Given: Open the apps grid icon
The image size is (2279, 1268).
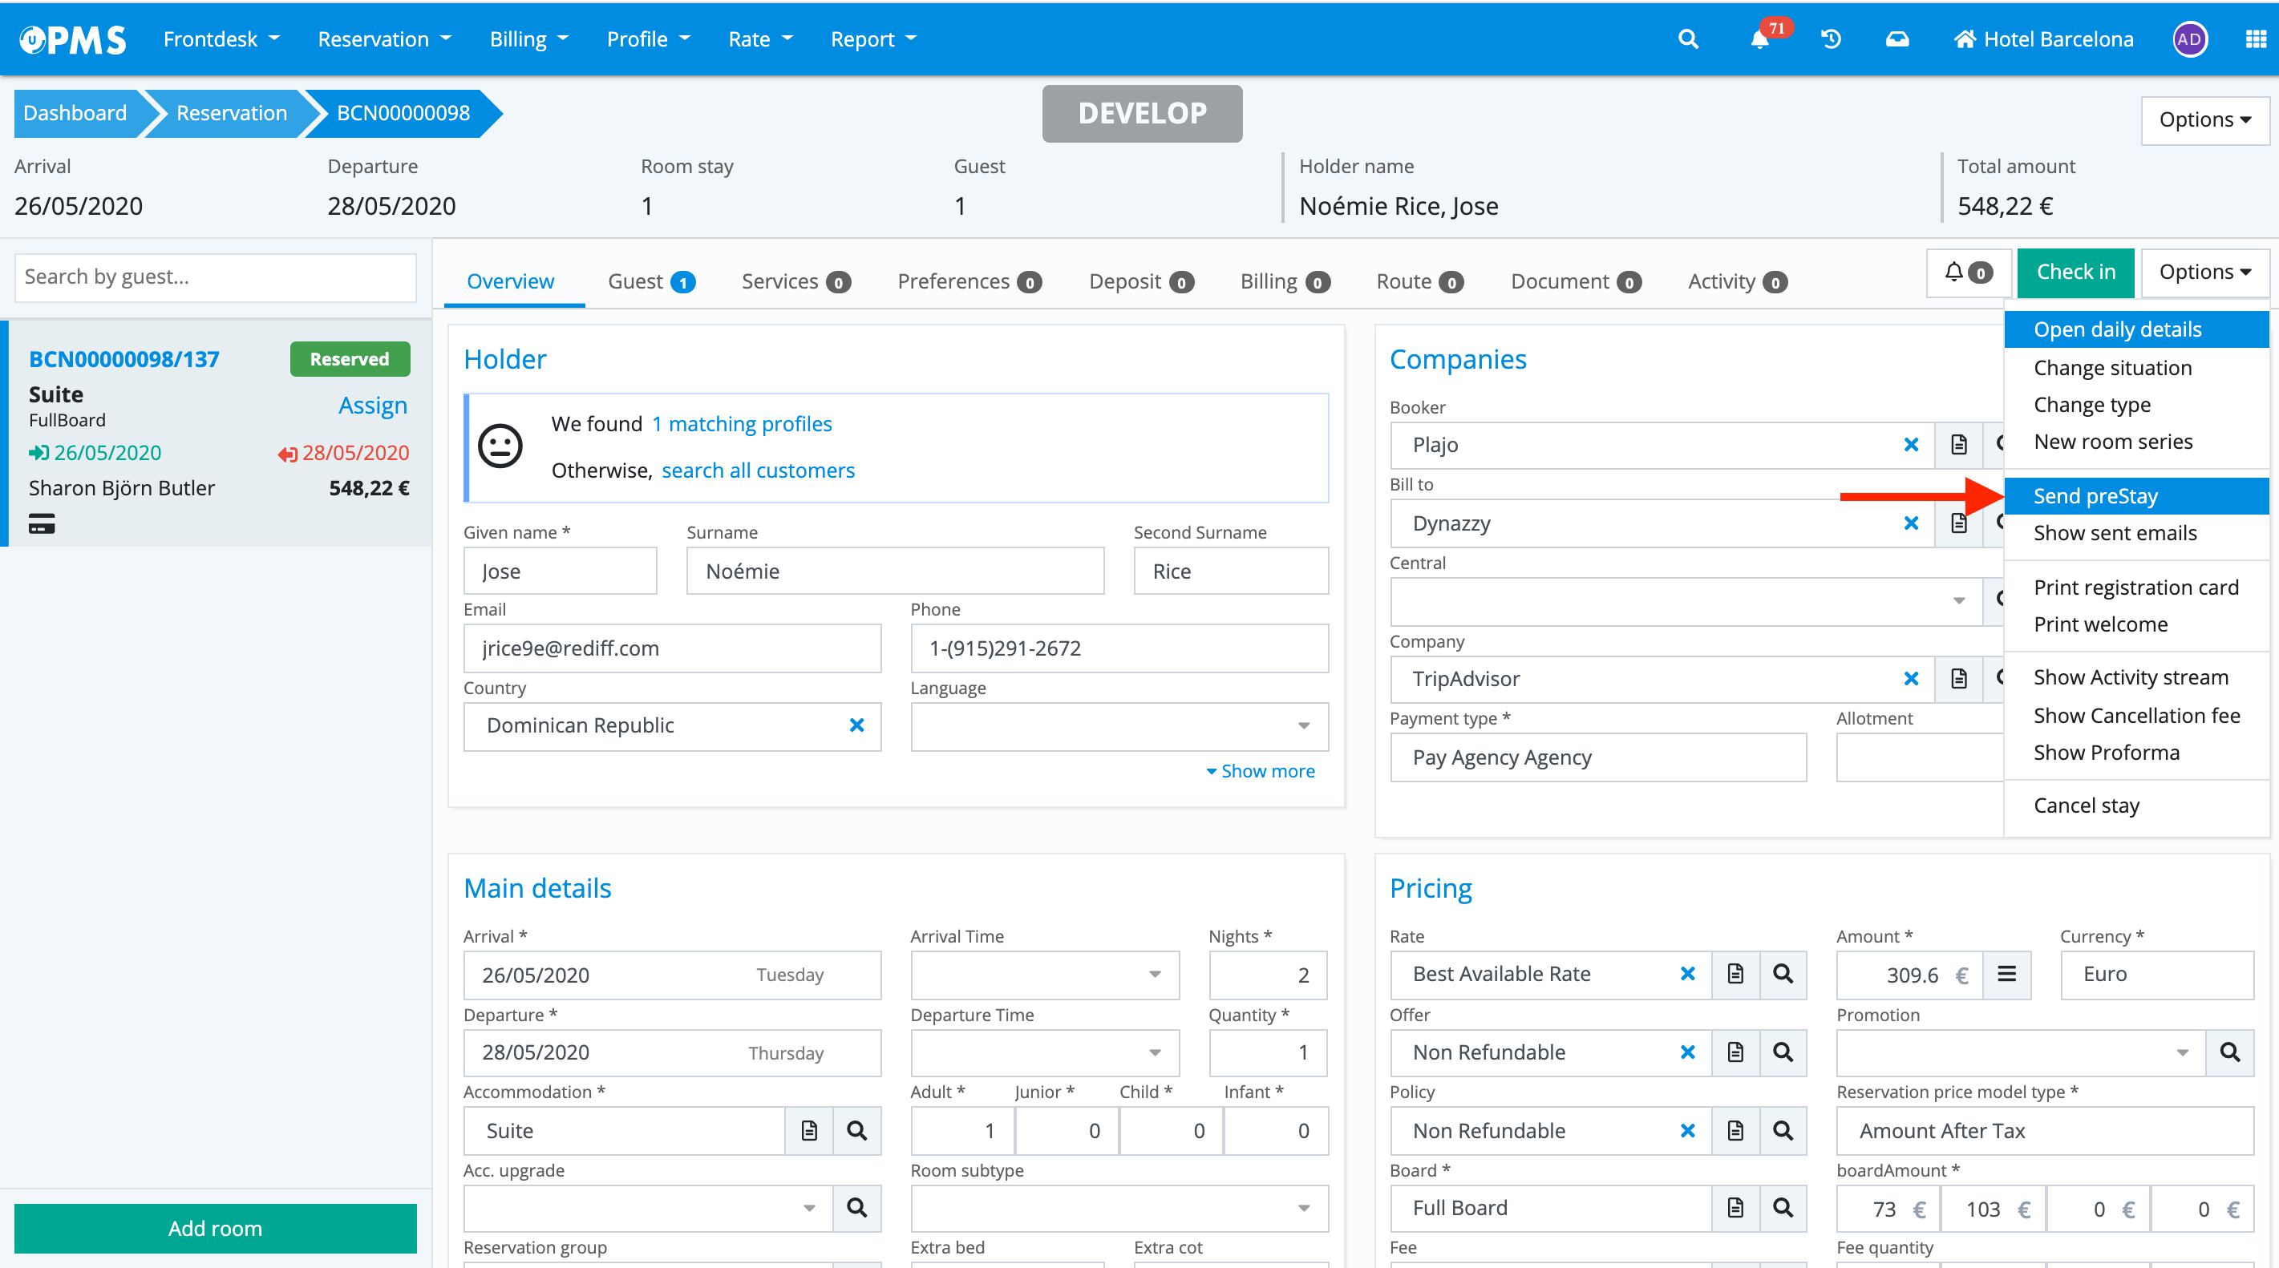Looking at the screenshot, I should [x=2255, y=39].
